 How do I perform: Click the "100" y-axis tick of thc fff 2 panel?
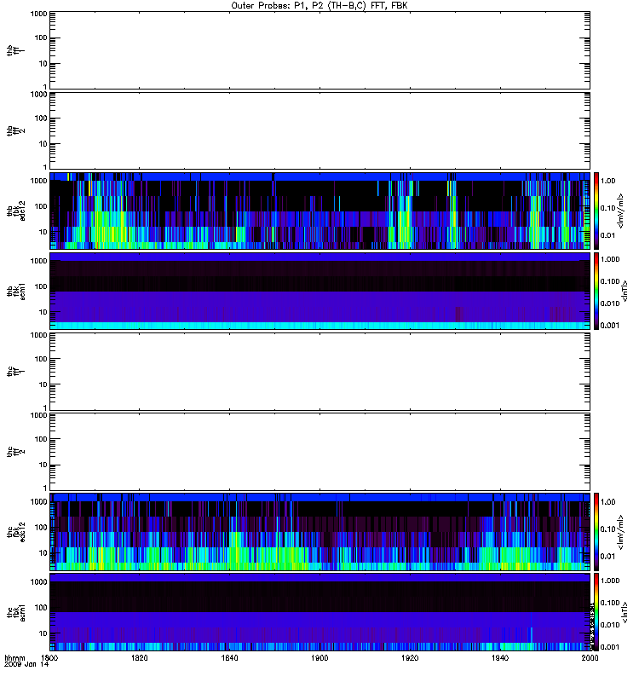[41, 439]
